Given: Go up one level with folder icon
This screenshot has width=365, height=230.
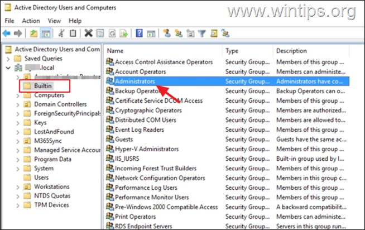Looking at the screenshot, I should 33,33.
